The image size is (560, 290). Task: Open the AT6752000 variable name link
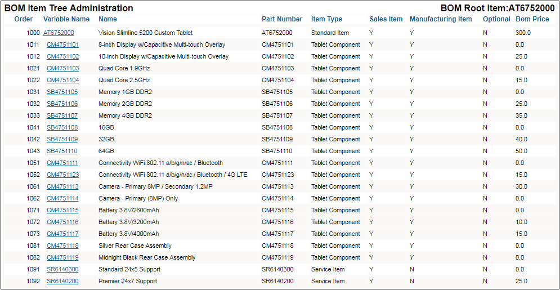pyautogui.click(x=59, y=33)
